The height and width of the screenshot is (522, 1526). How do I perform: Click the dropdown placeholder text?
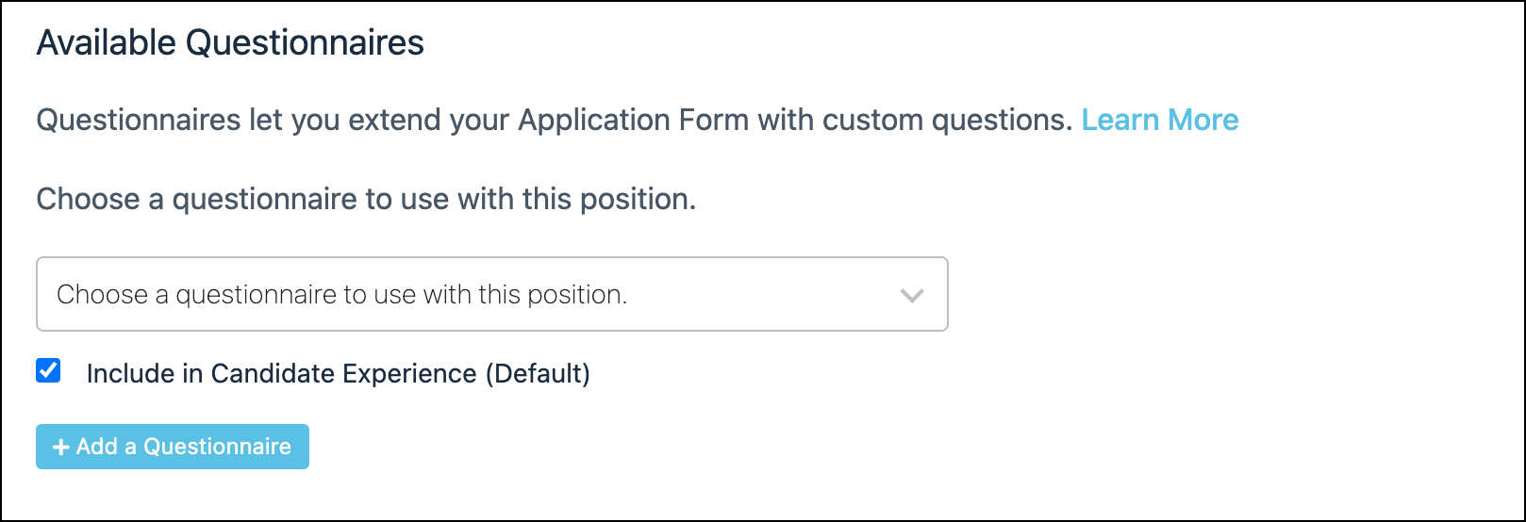[x=341, y=295]
